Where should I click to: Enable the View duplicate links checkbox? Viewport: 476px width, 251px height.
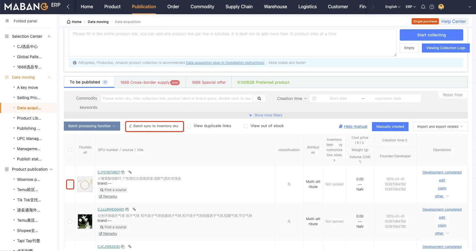(x=189, y=126)
